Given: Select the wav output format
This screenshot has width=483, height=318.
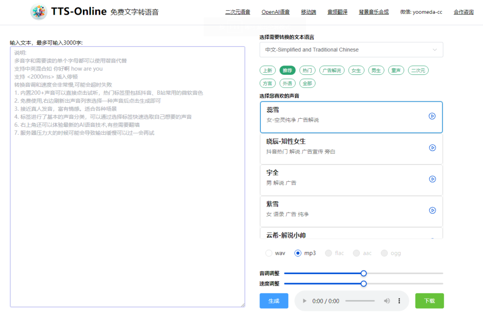Looking at the screenshot, I should click(269, 253).
